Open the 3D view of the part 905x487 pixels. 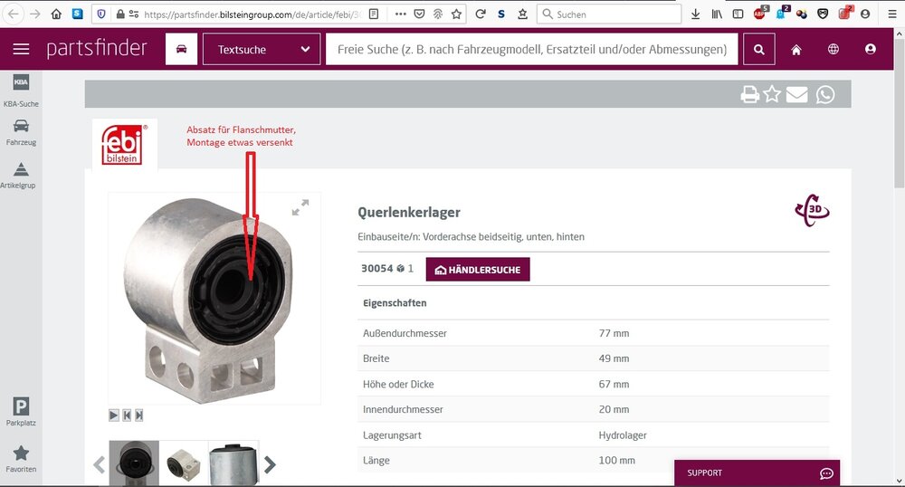coord(812,210)
